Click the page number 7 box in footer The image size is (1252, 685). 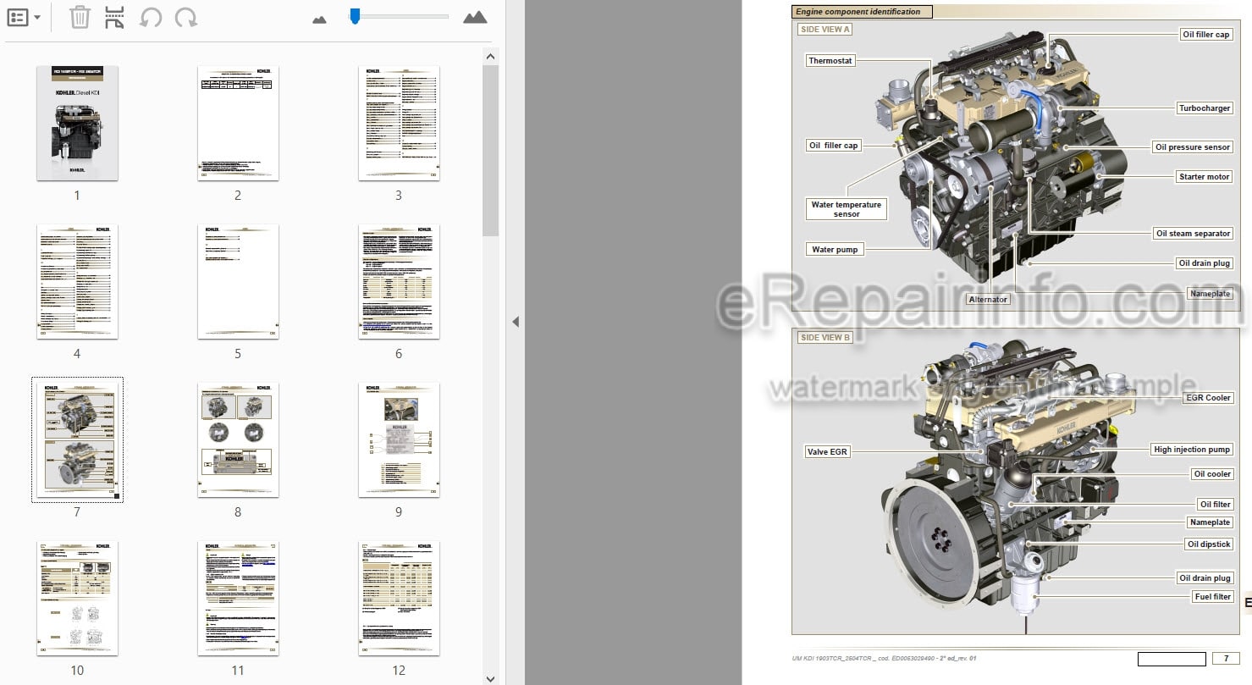coord(1226,659)
